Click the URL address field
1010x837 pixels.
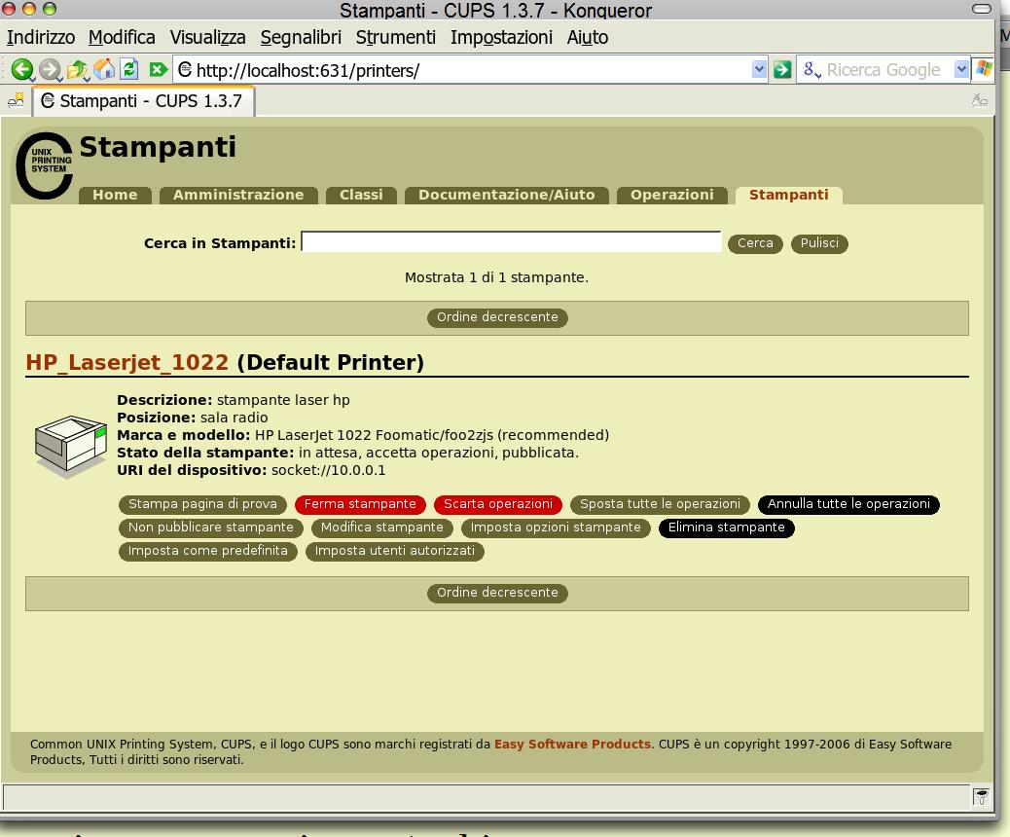coord(472,70)
